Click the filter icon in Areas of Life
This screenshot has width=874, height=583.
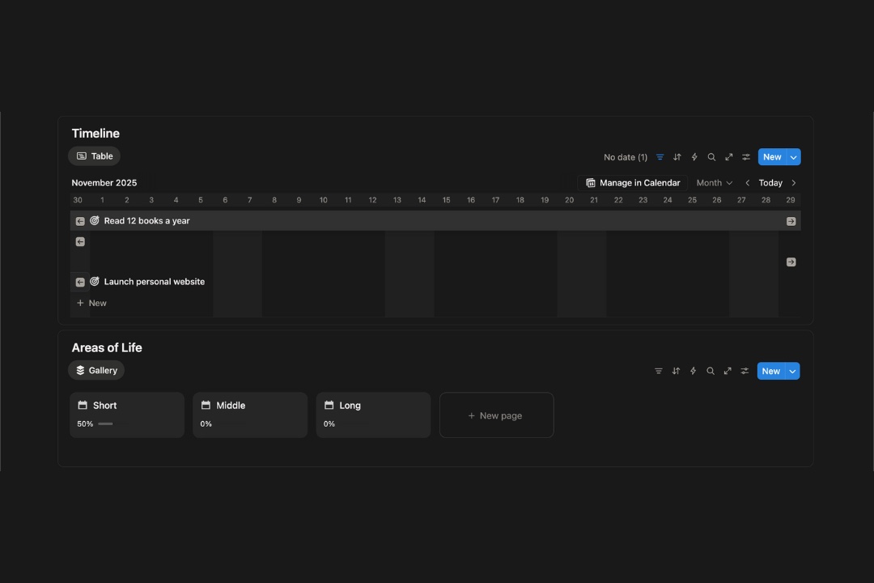[x=659, y=371]
